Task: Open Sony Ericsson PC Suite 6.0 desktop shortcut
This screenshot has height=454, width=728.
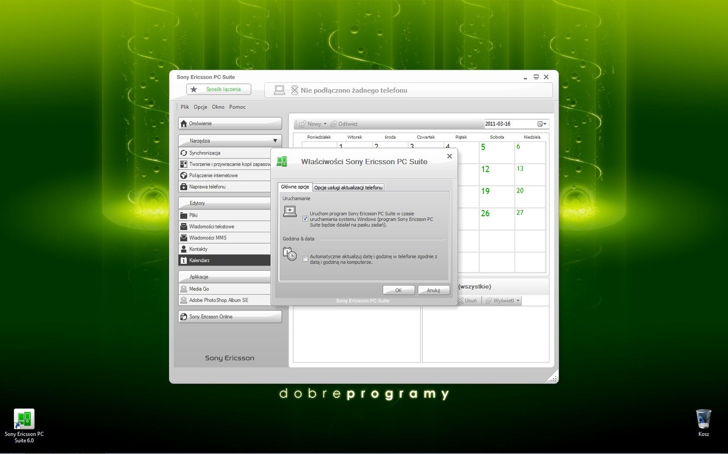Action: [x=24, y=426]
